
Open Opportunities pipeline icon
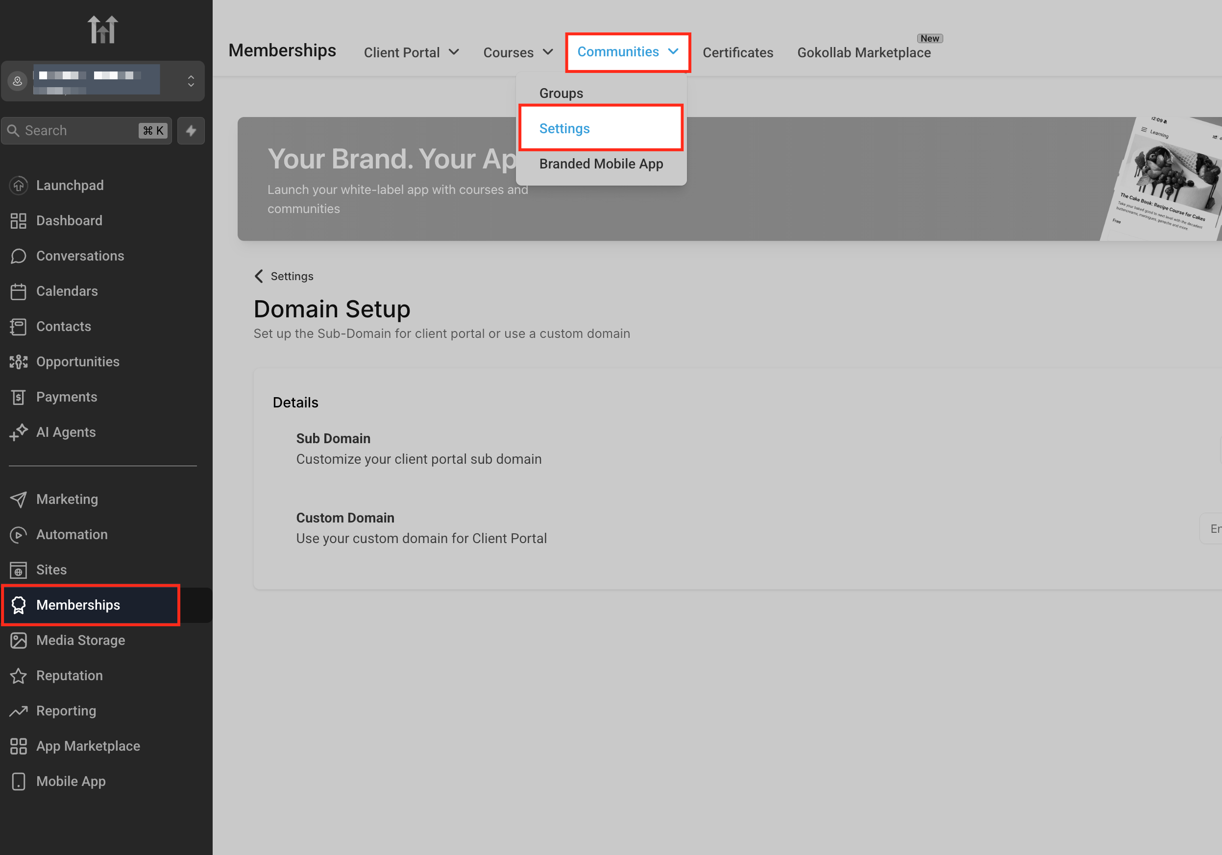coord(19,362)
